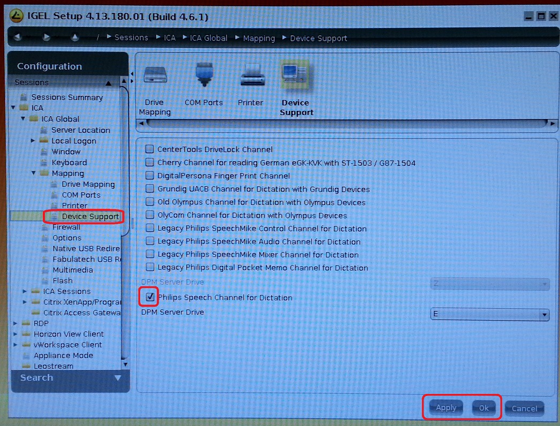Open Fabulatech USB Redirection tree entry
Screen dimensions: 560x426
87,259
